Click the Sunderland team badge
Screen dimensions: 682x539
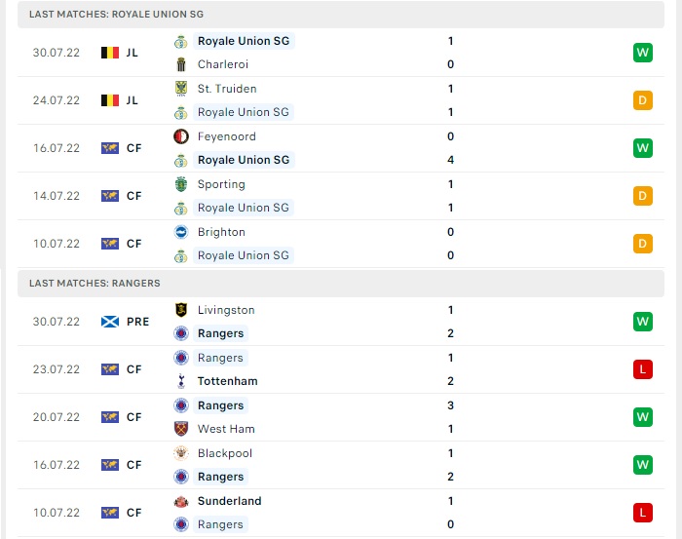181,501
